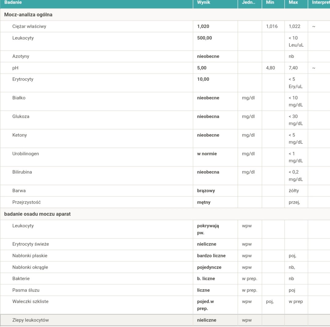Click the Bakterie row label
The height and width of the screenshot is (327, 330).
point(21,278)
